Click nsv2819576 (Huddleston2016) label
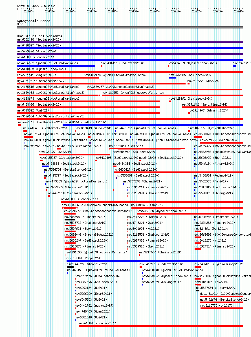Viewport: 251px width, 337px height. point(98,276)
